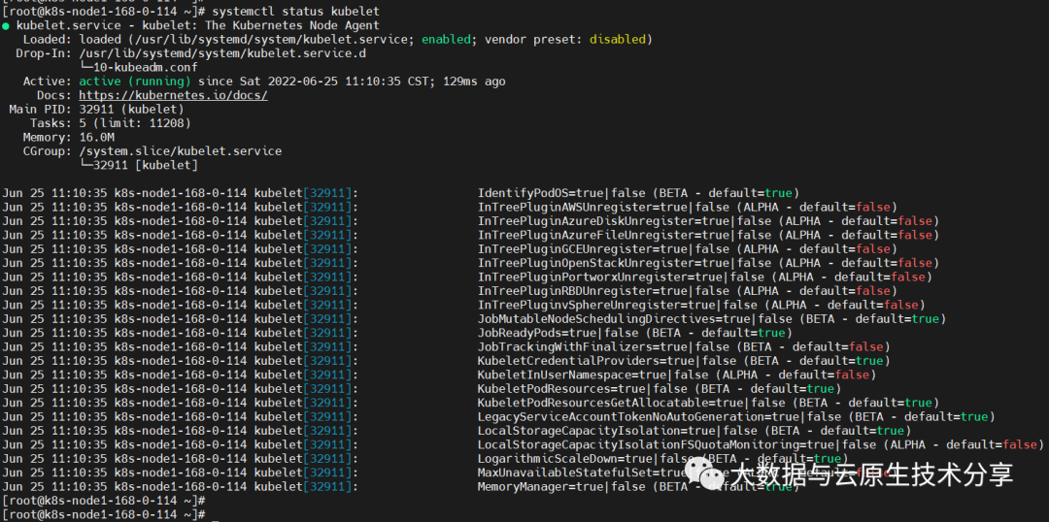Select the text 'active (running)'
Screen dimensions: 1049x522
click(135, 82)
